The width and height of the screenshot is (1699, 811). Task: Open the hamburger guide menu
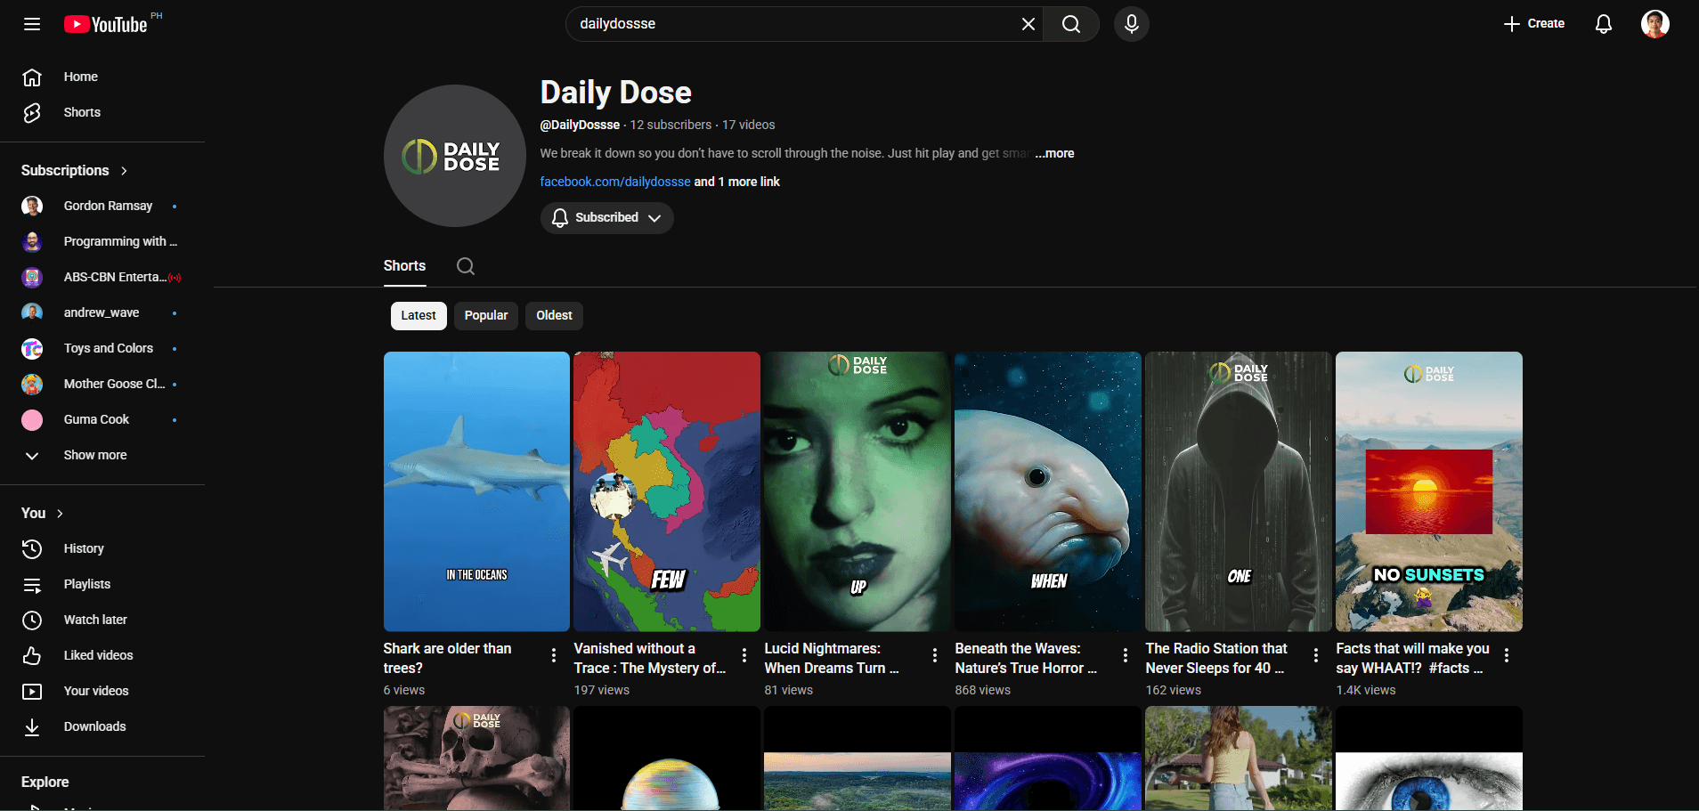pos(32,24)
